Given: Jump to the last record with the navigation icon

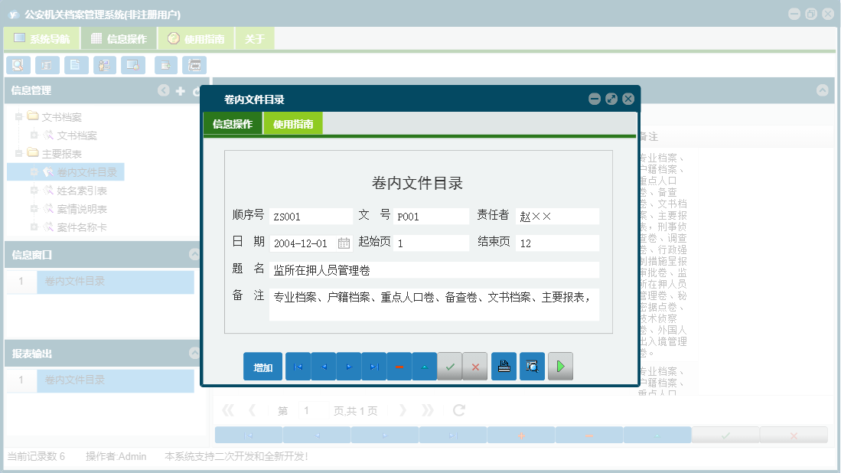Looking at the screenshot, I should click(x=373, y=367).
